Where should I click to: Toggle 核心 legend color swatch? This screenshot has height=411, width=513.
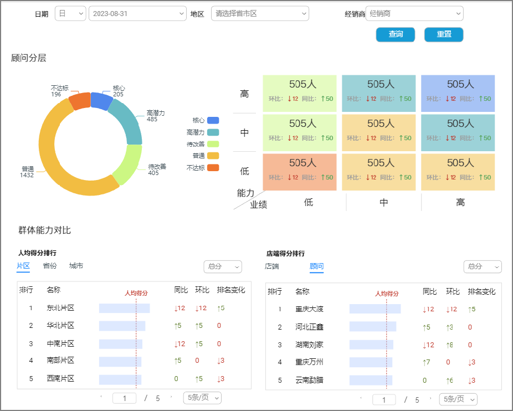(213, 120)
